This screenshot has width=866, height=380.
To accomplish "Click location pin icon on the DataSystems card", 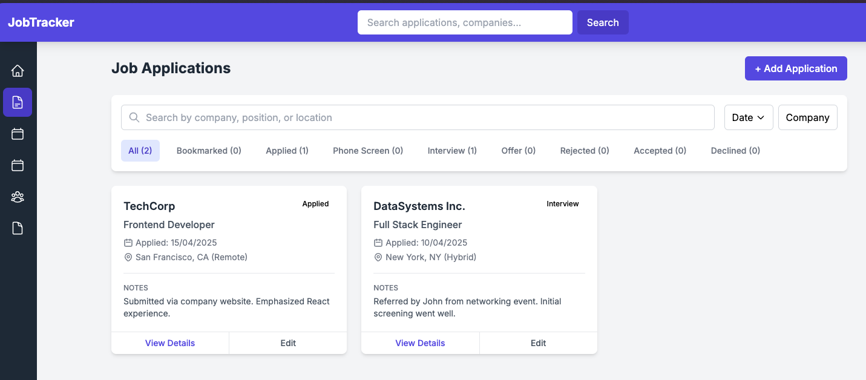I will coord(378,257).
